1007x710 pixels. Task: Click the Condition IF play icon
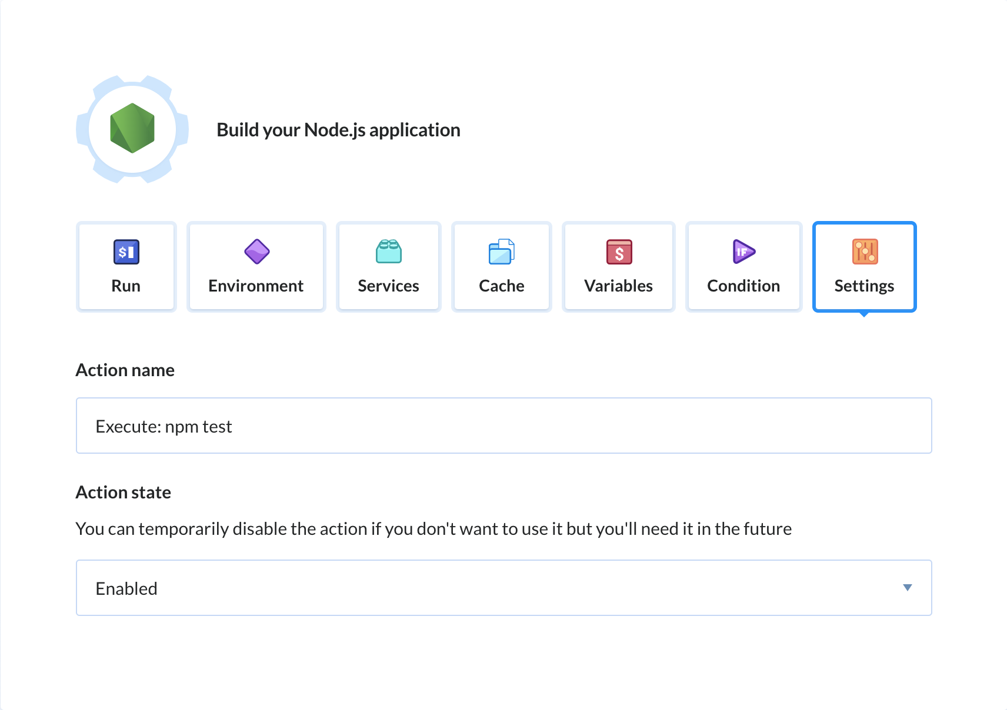click(x=743, y=252)
